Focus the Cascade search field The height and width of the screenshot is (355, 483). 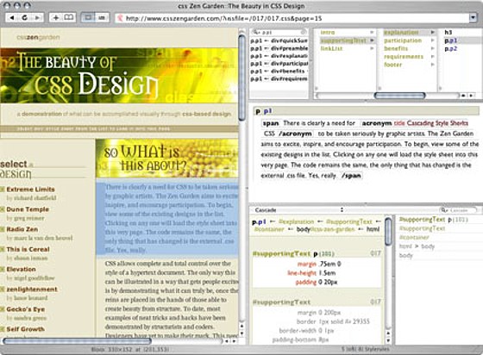(458, 210)
